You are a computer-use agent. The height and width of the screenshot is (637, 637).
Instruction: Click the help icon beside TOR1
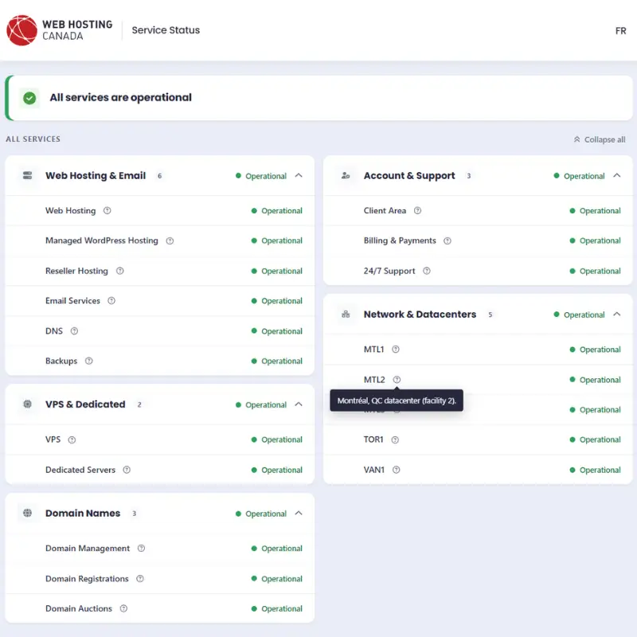pyautogui.click(x=395, y=440)
